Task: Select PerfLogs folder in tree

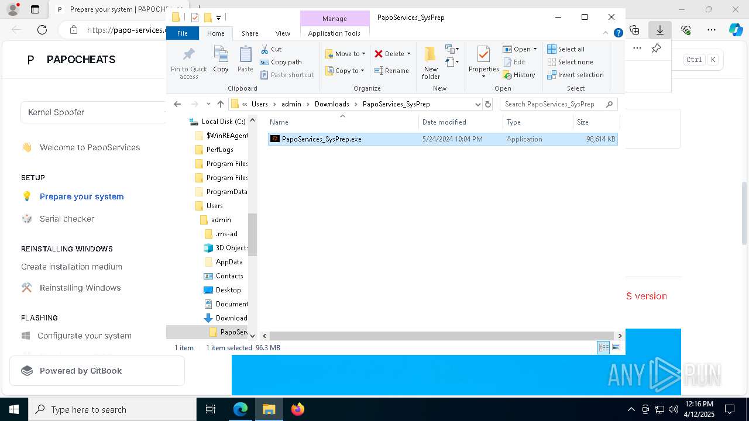Action: point(214,150)
